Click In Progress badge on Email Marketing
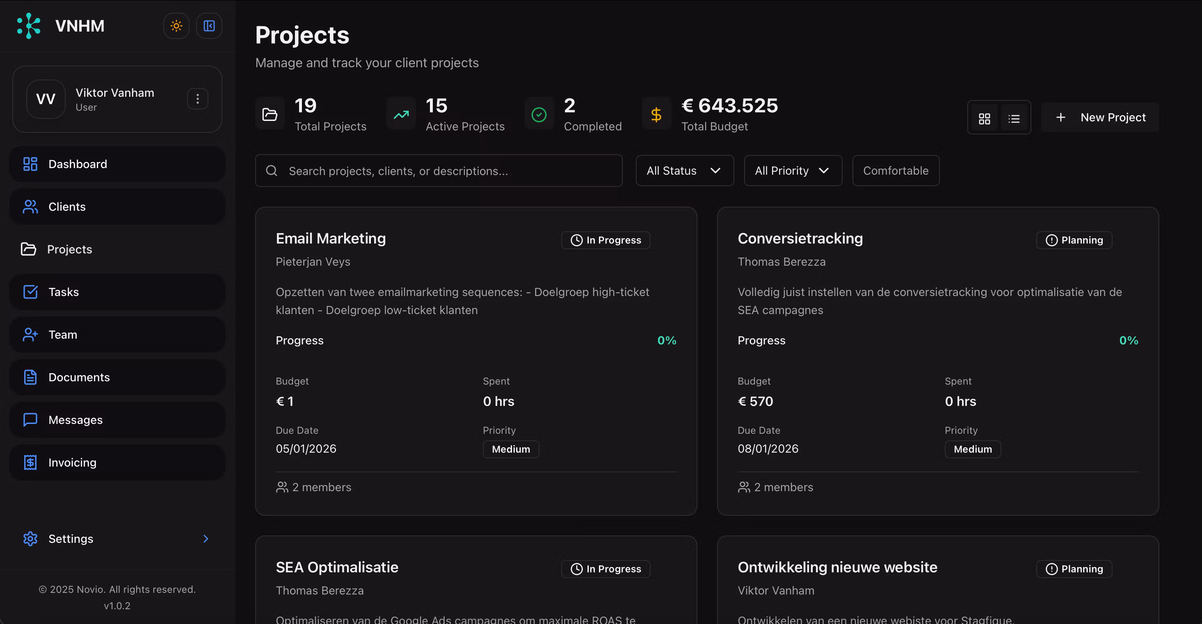1202x624 pixels. [x=606, y=240]
